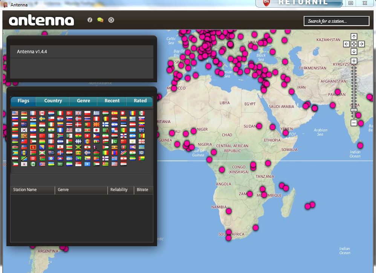Select the Norway flag
This screenshot has height=273, width=376.
coord(78,119)
